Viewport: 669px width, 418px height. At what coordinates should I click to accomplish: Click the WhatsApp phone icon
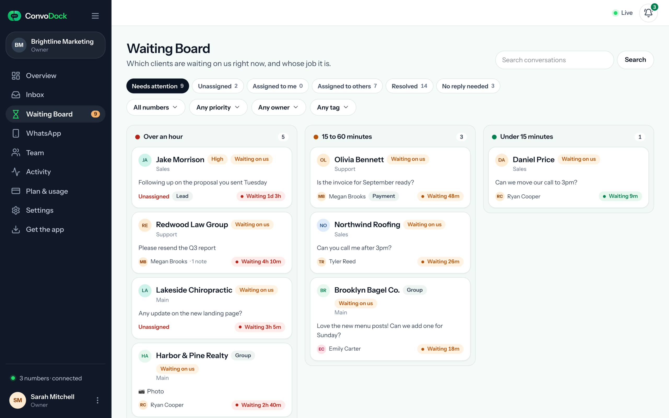click(x=16, y=133)
